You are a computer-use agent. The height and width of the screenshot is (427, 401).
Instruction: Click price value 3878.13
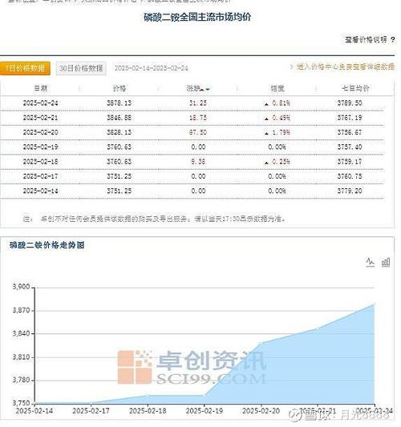click(119, 103)
